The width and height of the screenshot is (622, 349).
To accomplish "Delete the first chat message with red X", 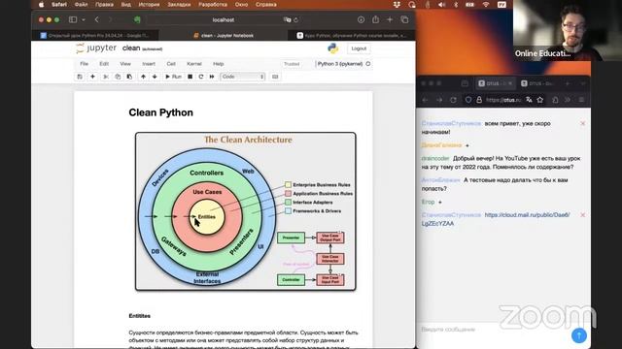I will tap(583, 123).
